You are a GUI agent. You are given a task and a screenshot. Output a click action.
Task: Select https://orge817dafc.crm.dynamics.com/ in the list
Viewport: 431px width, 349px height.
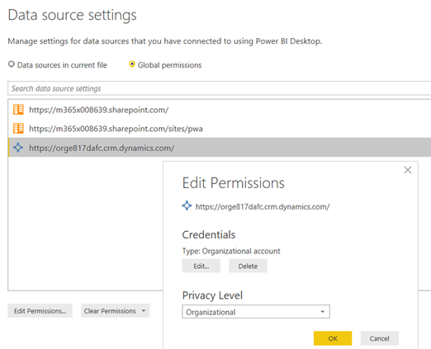[220, 148]
